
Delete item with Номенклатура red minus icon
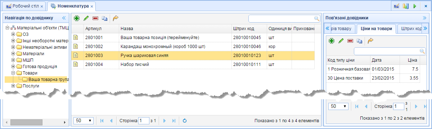tap(95, 18)
